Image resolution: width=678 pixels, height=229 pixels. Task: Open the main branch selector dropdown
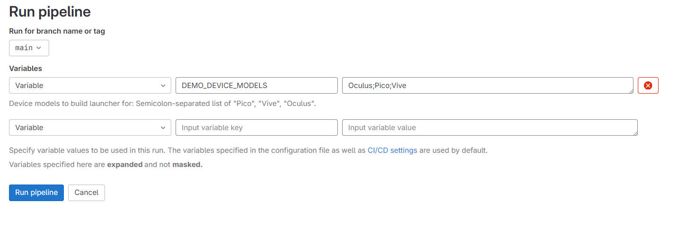pyautogui.click(x=29, y=48)
